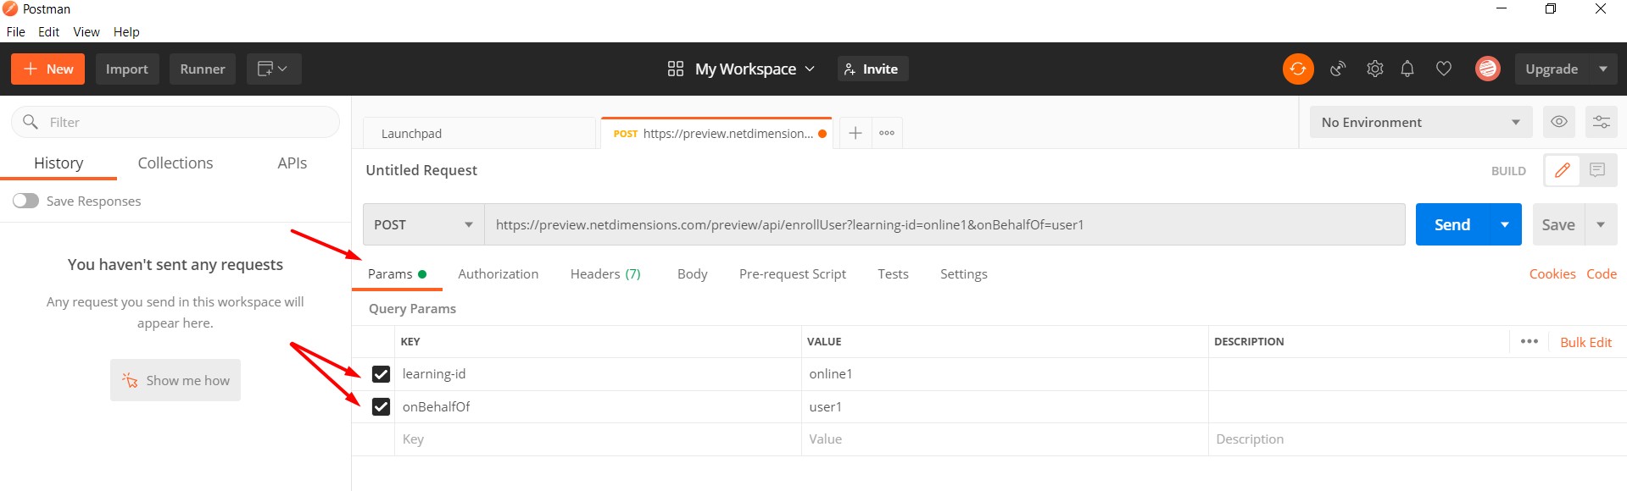Click the user1 value cell
1627x491 pixels.
(1005, 406)
